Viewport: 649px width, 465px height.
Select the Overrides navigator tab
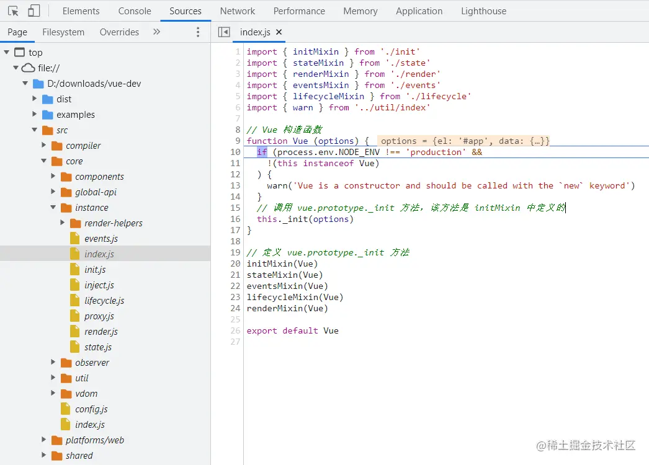coord(119,32)
